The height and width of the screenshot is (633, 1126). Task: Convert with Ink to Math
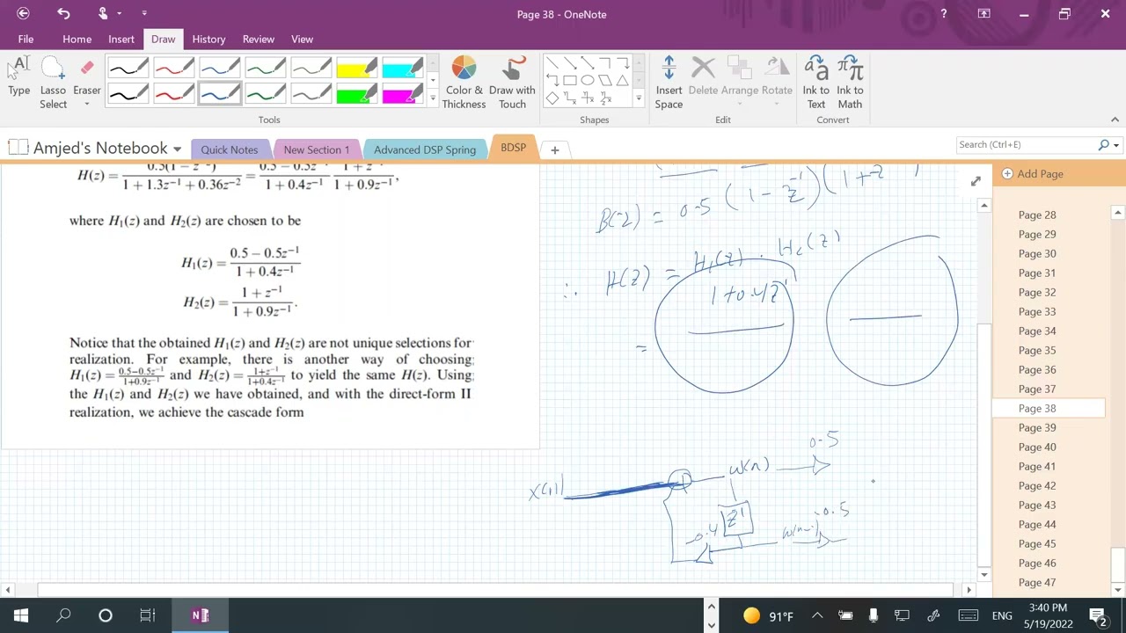(x=850, y=83)
